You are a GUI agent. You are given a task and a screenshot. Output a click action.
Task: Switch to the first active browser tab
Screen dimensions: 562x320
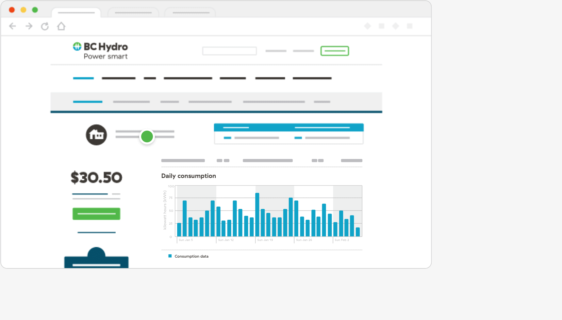click(x=76, y=13)
